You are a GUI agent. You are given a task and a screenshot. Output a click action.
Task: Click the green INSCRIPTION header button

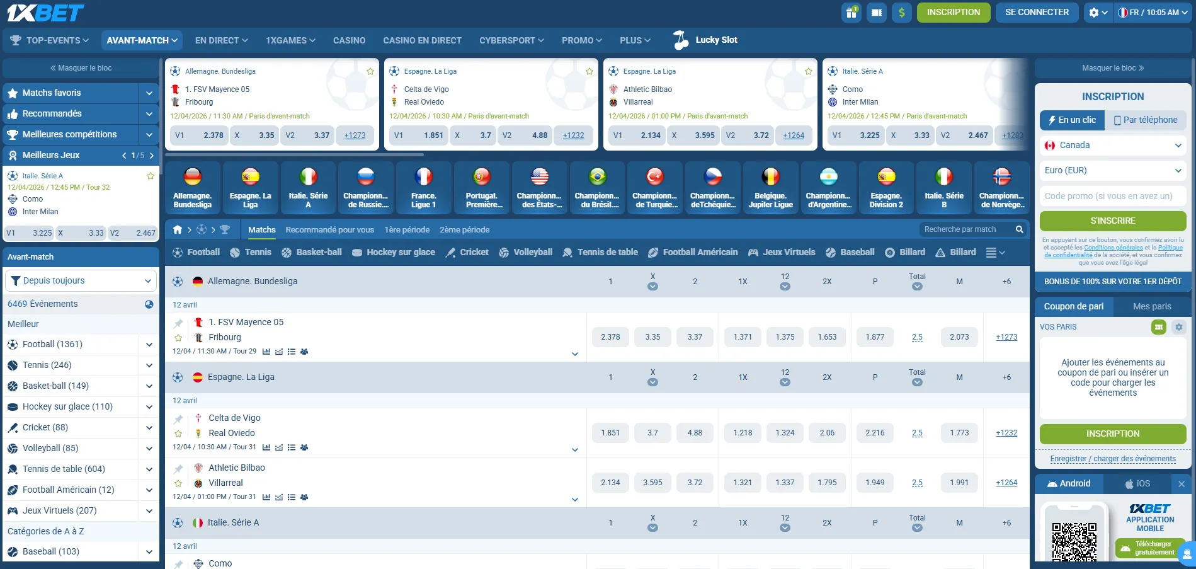(x=954, y=12)
